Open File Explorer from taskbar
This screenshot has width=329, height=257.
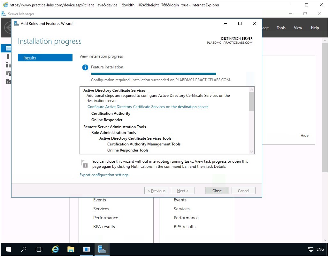pyautogui.click(x=71, y=249)
